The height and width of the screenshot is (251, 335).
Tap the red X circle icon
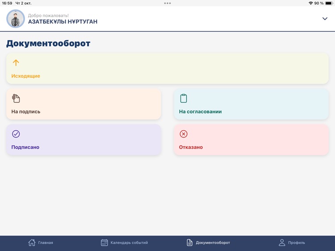(184, 134)
